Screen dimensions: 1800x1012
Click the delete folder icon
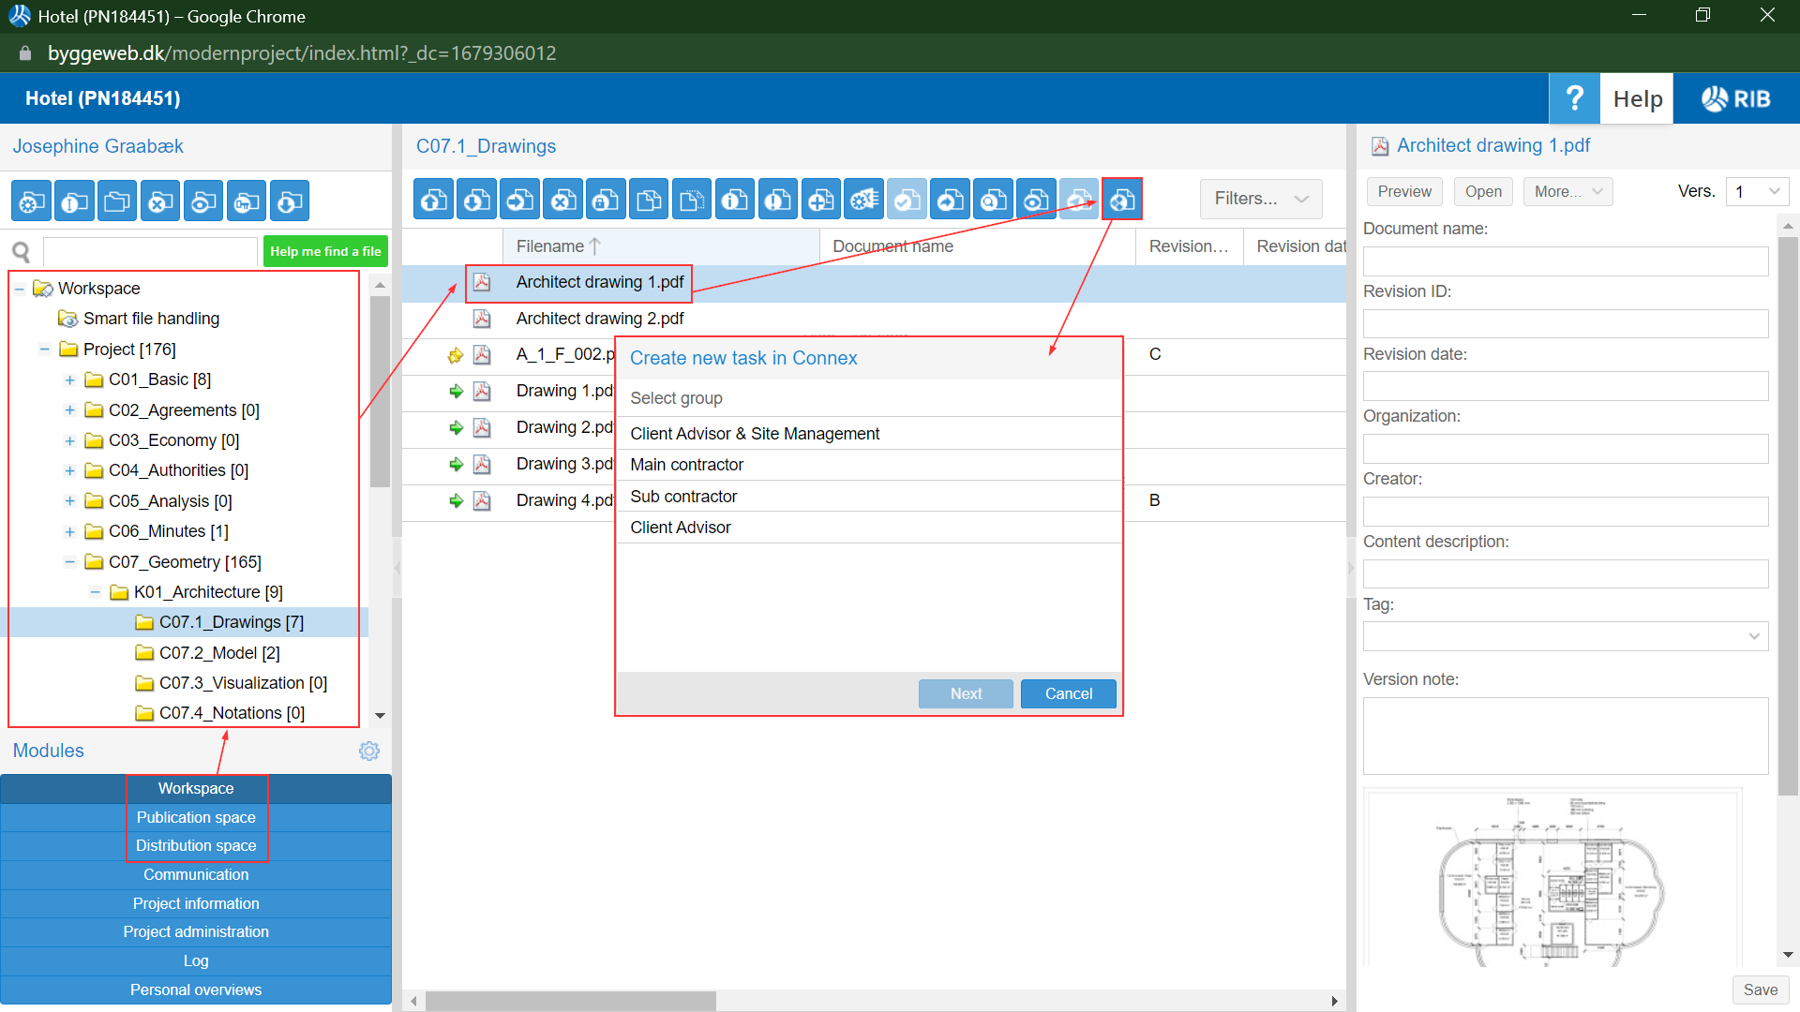tap(160, 201)
